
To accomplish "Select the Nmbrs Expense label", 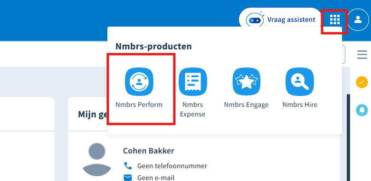I will tap(192, 109).
